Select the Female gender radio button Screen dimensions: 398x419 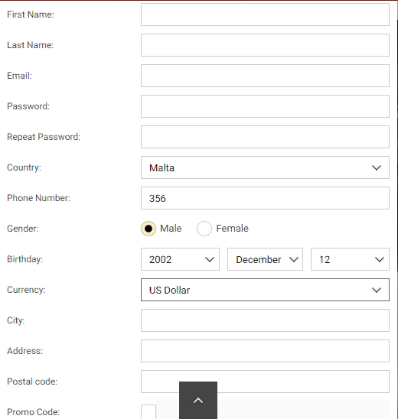point(204,229)
